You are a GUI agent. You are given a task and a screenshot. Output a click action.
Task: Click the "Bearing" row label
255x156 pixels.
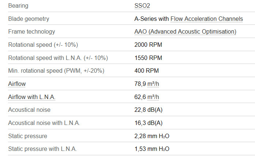[18, 6]
